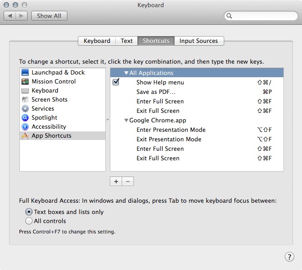Click the App Shortcuts icon
Image resolution: width=302 pixels, height=270 pixels.
point(25,135)
